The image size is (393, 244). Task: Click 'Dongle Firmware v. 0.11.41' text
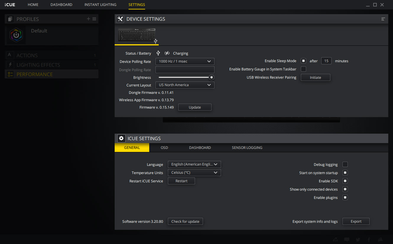(x=151, y=93)
